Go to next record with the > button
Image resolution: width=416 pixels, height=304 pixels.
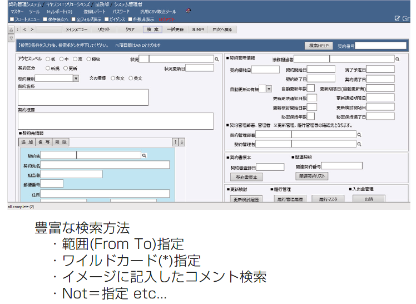coord(32,30)
